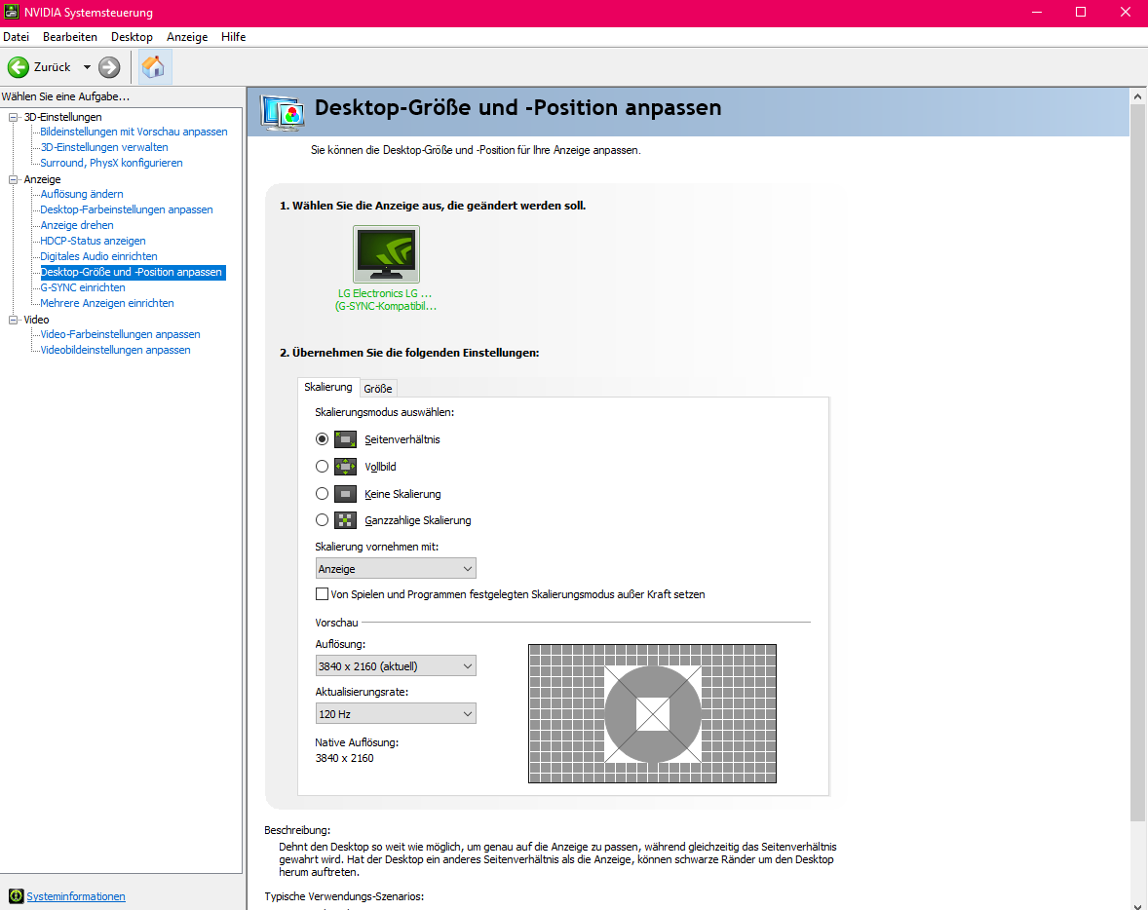
Task: Open 3D-Einstellungen verwalten
Action: tap(104, 147)
